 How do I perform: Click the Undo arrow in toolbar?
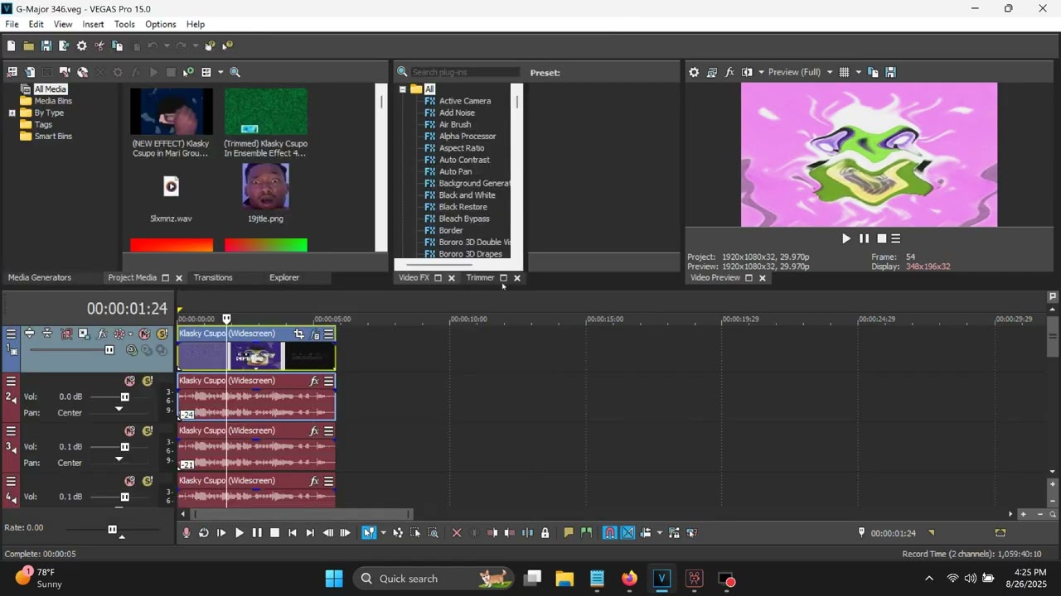click(x=153, y=46)
